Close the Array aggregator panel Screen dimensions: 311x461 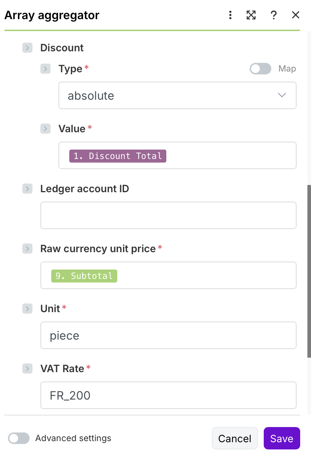click(295, 15)
